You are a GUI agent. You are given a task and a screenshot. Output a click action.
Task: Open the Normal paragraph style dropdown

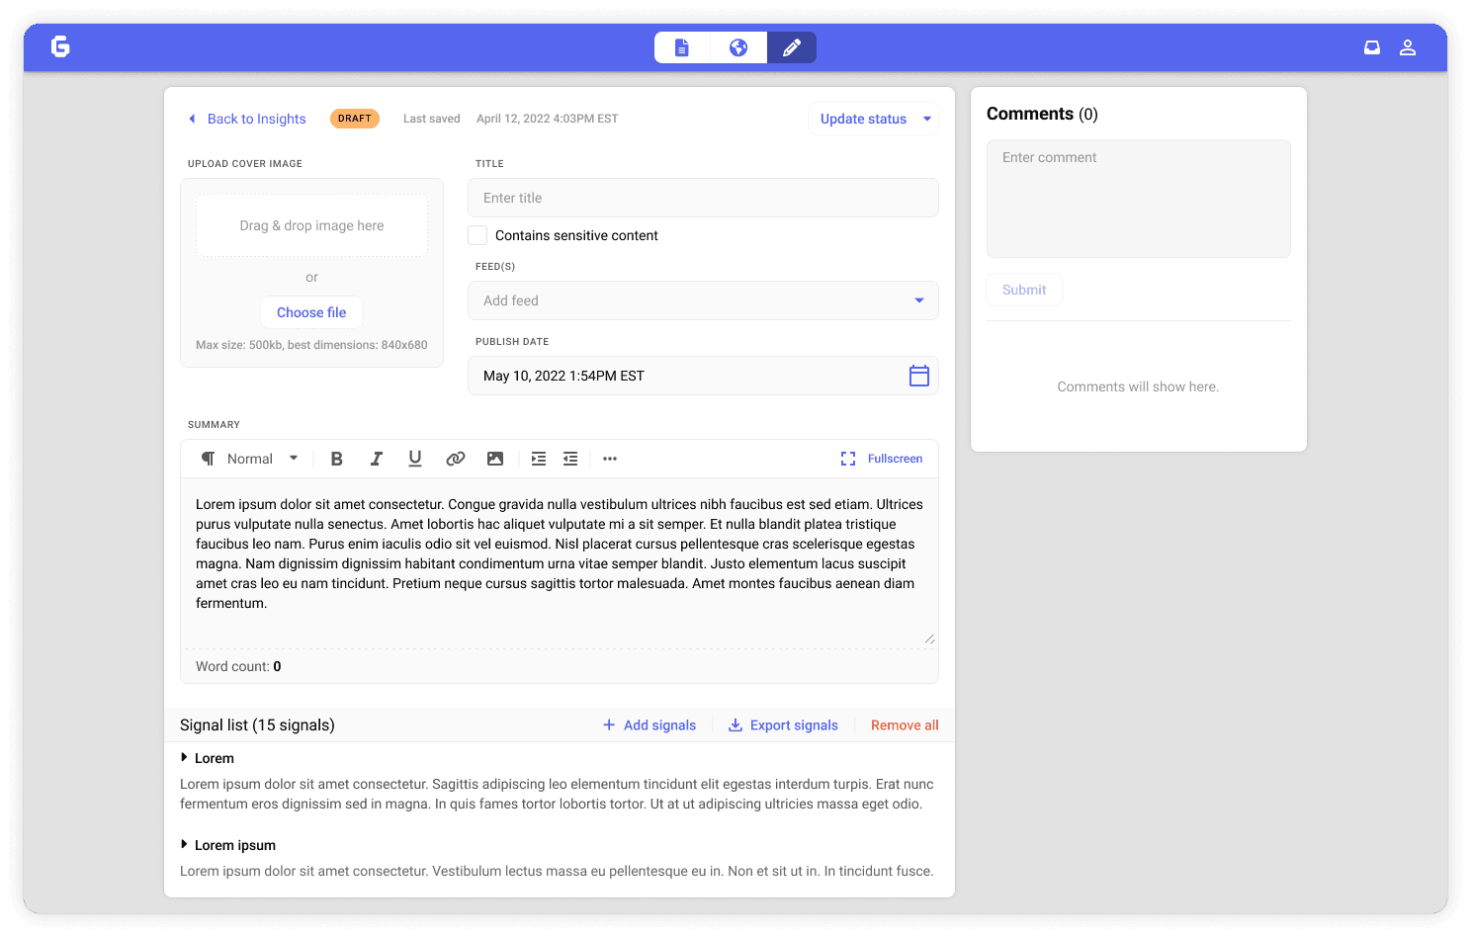coord(251,459)
